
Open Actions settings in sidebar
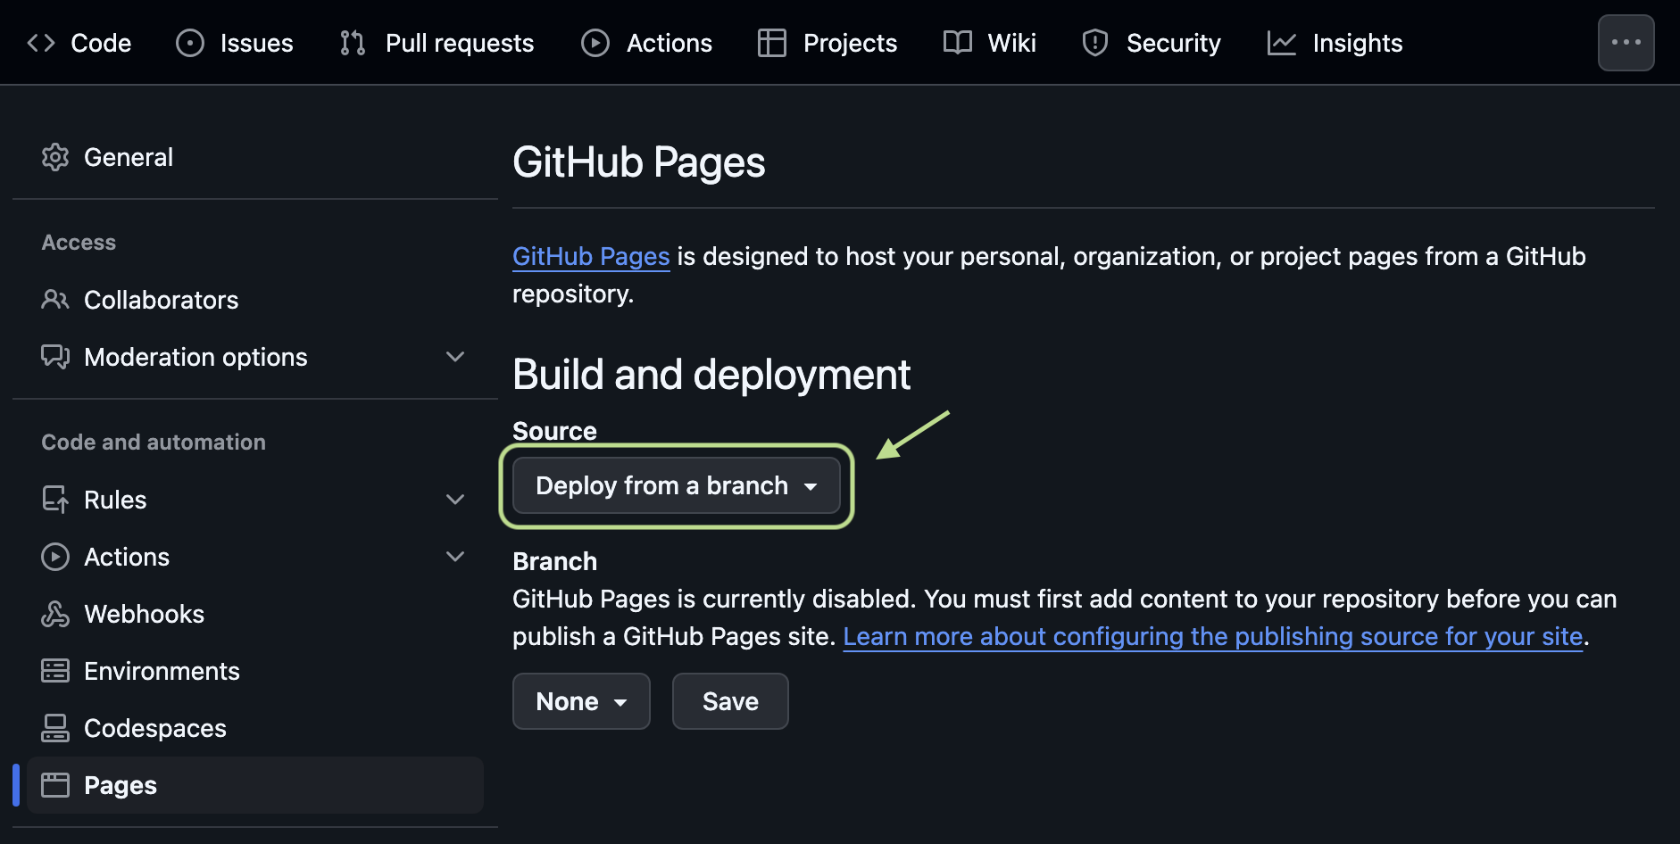pos(255,557)
